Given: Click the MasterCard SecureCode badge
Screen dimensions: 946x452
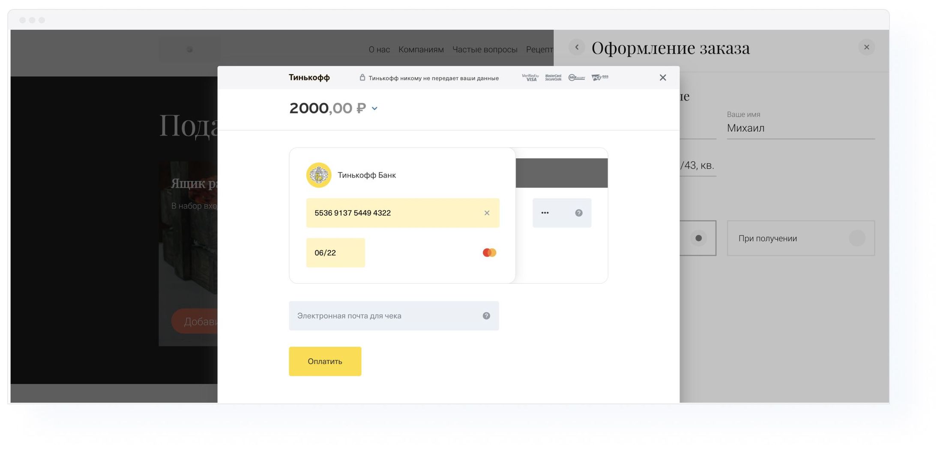Looking at the screenshot, I should (553, 77).
